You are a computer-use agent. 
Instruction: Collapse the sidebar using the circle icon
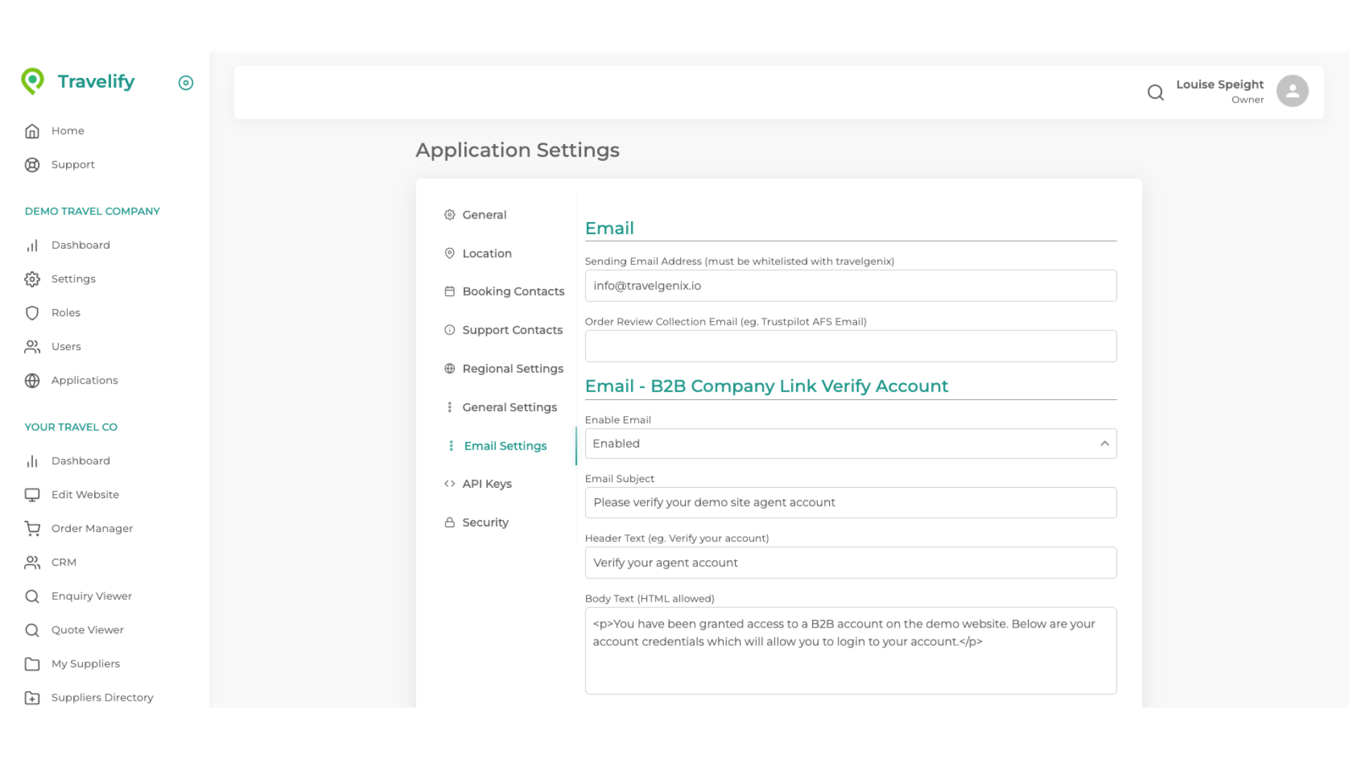pyautogui.click(x=185, y=83)
